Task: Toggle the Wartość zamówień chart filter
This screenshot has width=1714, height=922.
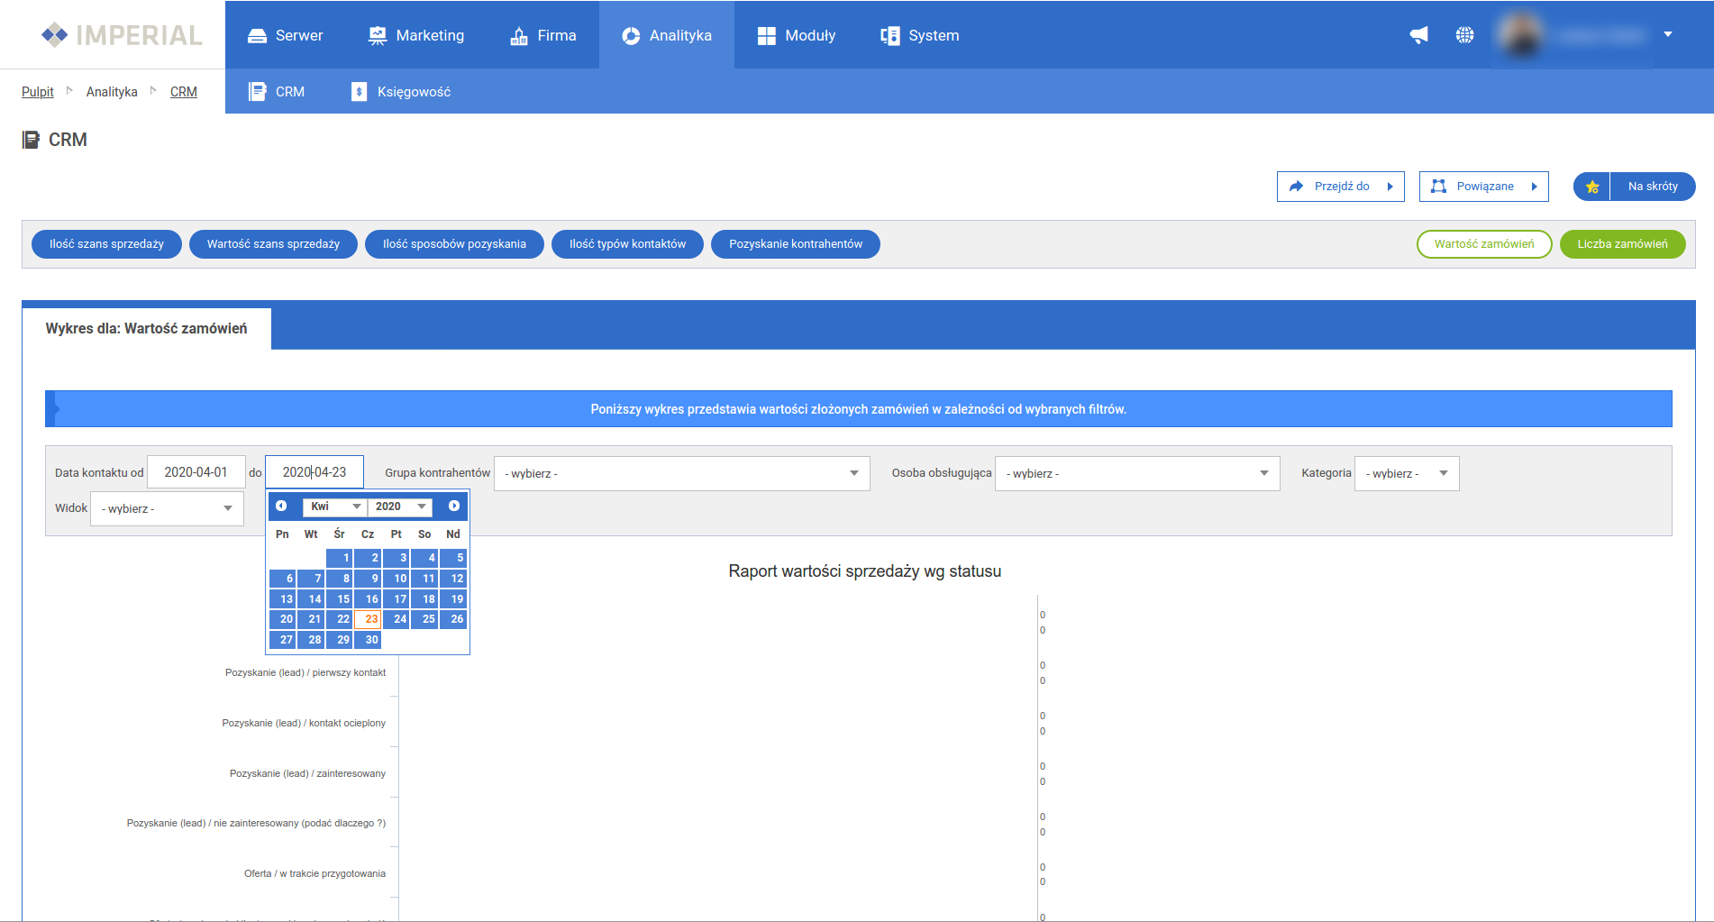Action: (1483, 244)
